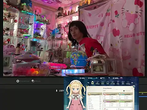
Task: Click the right arrow after Settings tab
Action: [x=132, y=83]
